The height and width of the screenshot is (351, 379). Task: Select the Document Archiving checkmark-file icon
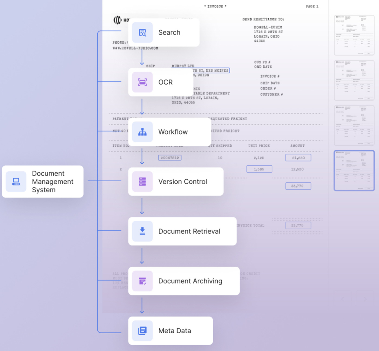(142, 281)
